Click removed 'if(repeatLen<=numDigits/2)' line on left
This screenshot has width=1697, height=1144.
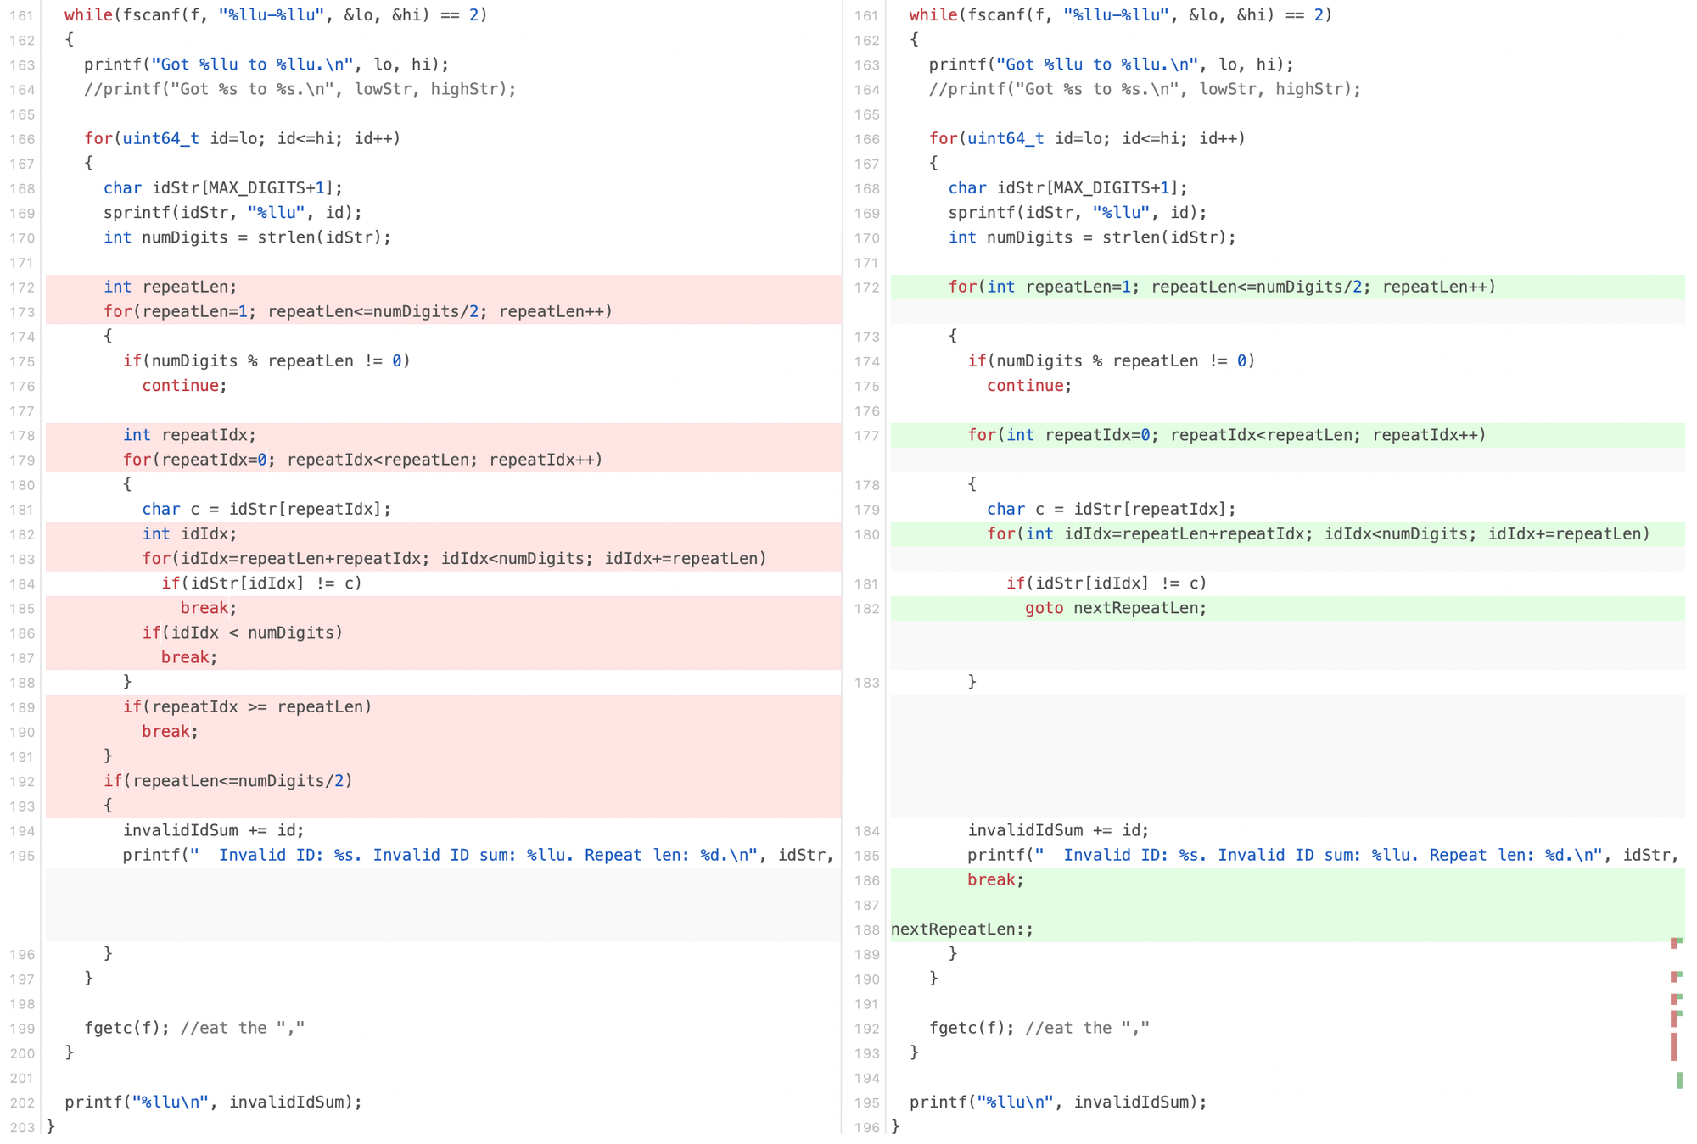click(227, 781)
